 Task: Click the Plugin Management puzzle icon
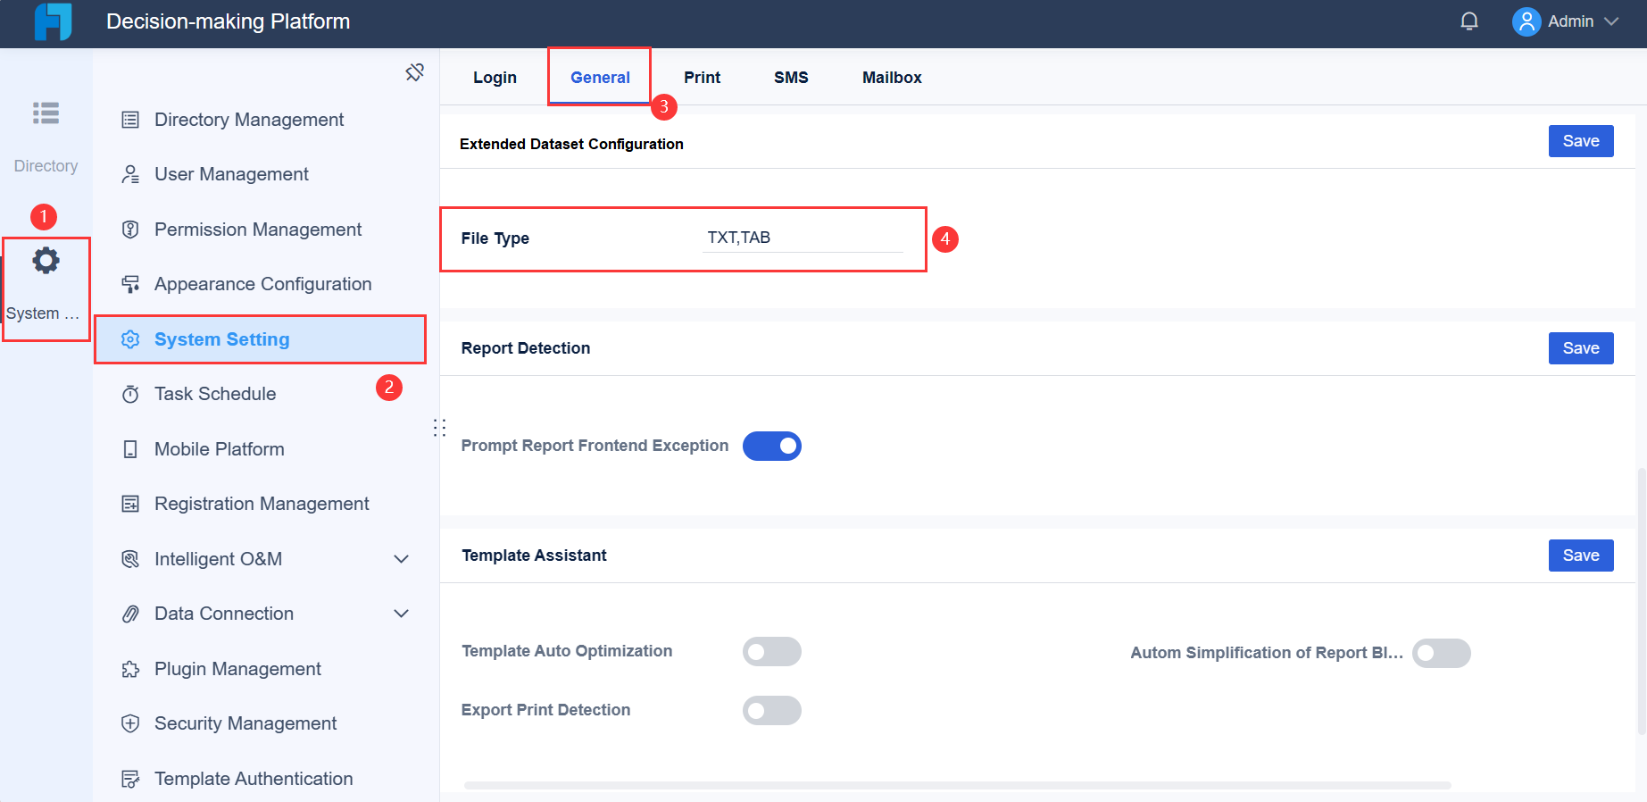pyautogui.click(x=130, y=669)
